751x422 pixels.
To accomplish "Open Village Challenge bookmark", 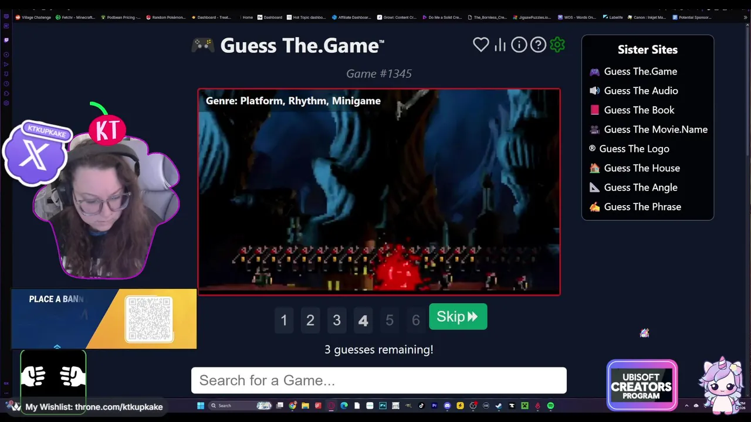I will (x=33, y=18).
